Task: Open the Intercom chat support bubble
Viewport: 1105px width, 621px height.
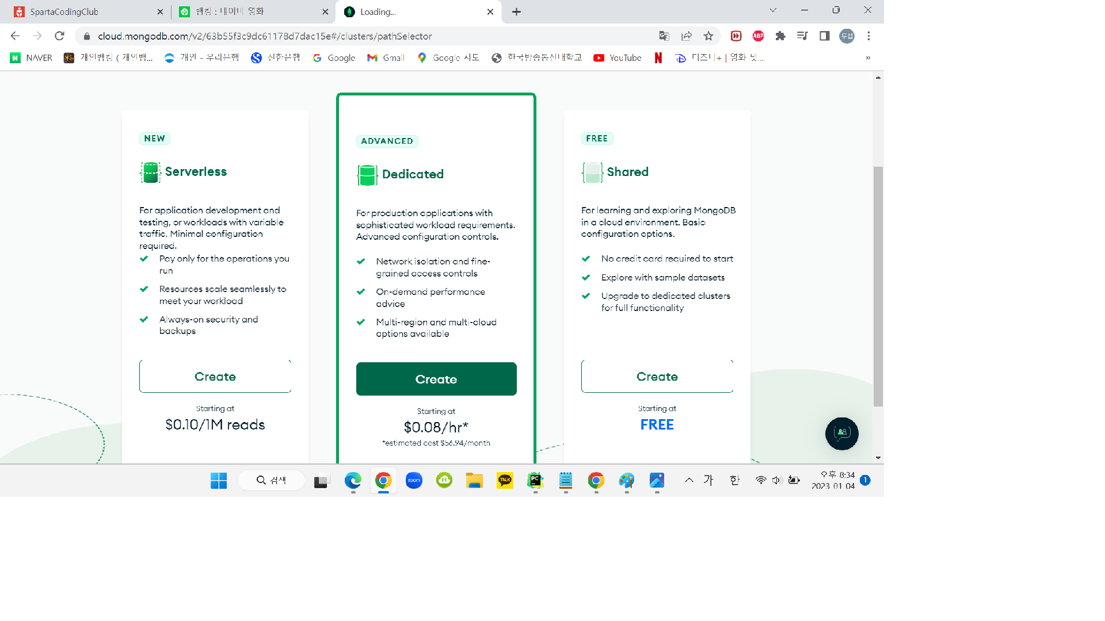Action: point(841,434)
